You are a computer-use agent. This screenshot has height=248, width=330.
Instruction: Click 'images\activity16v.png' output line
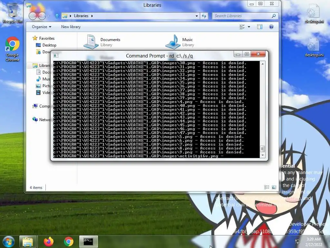138,156
